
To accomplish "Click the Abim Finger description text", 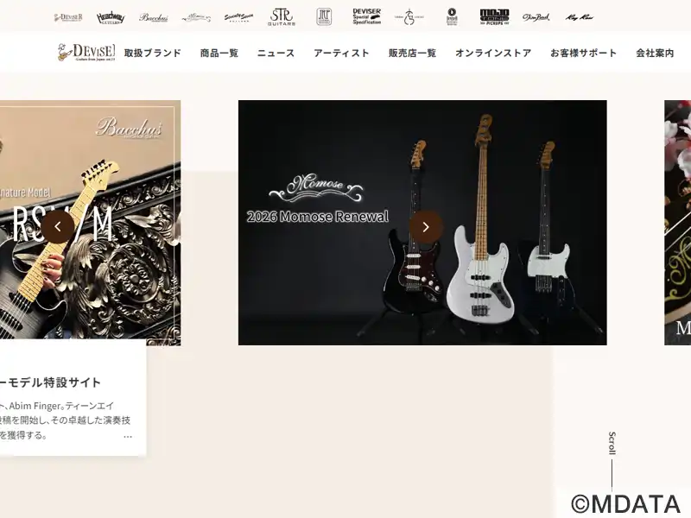I will (66, 420).
